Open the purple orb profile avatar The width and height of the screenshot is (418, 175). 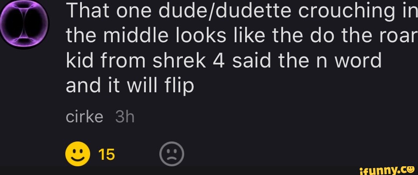[x=24, y=24]
